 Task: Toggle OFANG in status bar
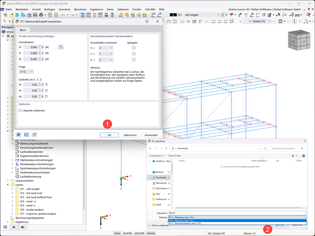tap(151, 234)
